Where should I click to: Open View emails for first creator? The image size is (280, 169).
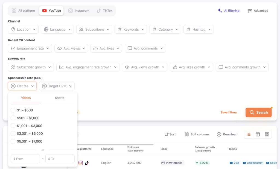[172, 163]
